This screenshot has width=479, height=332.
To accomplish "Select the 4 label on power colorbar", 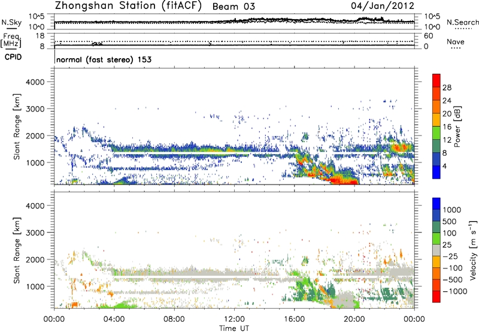I will (x=445, y=167).
